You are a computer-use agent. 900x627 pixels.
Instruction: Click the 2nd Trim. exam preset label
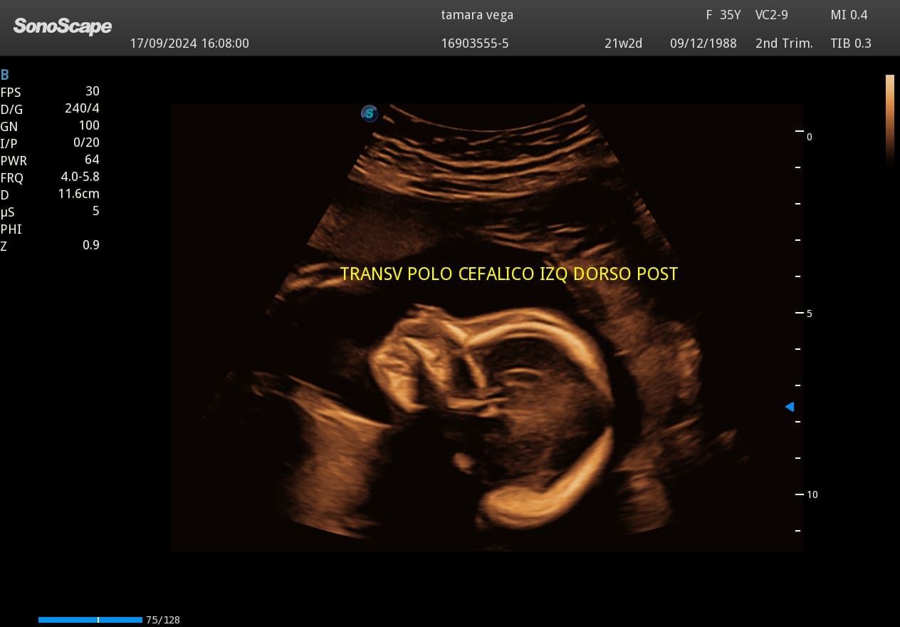click(x=784, y=43)
